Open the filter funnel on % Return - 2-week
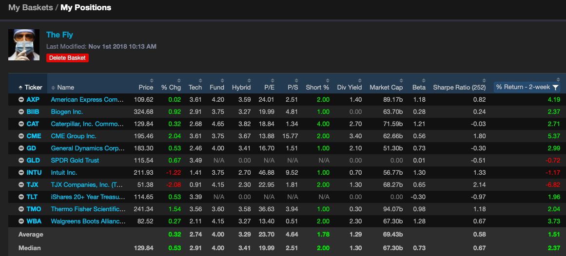 click(x=556, y=87)
